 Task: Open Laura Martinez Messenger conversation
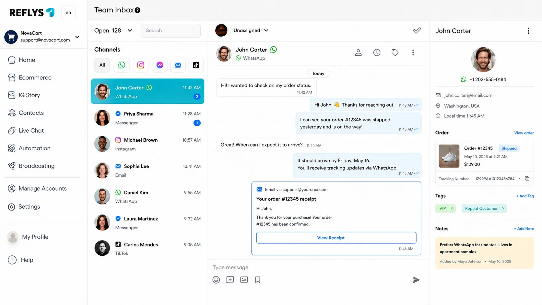click(x=147, y=223)
